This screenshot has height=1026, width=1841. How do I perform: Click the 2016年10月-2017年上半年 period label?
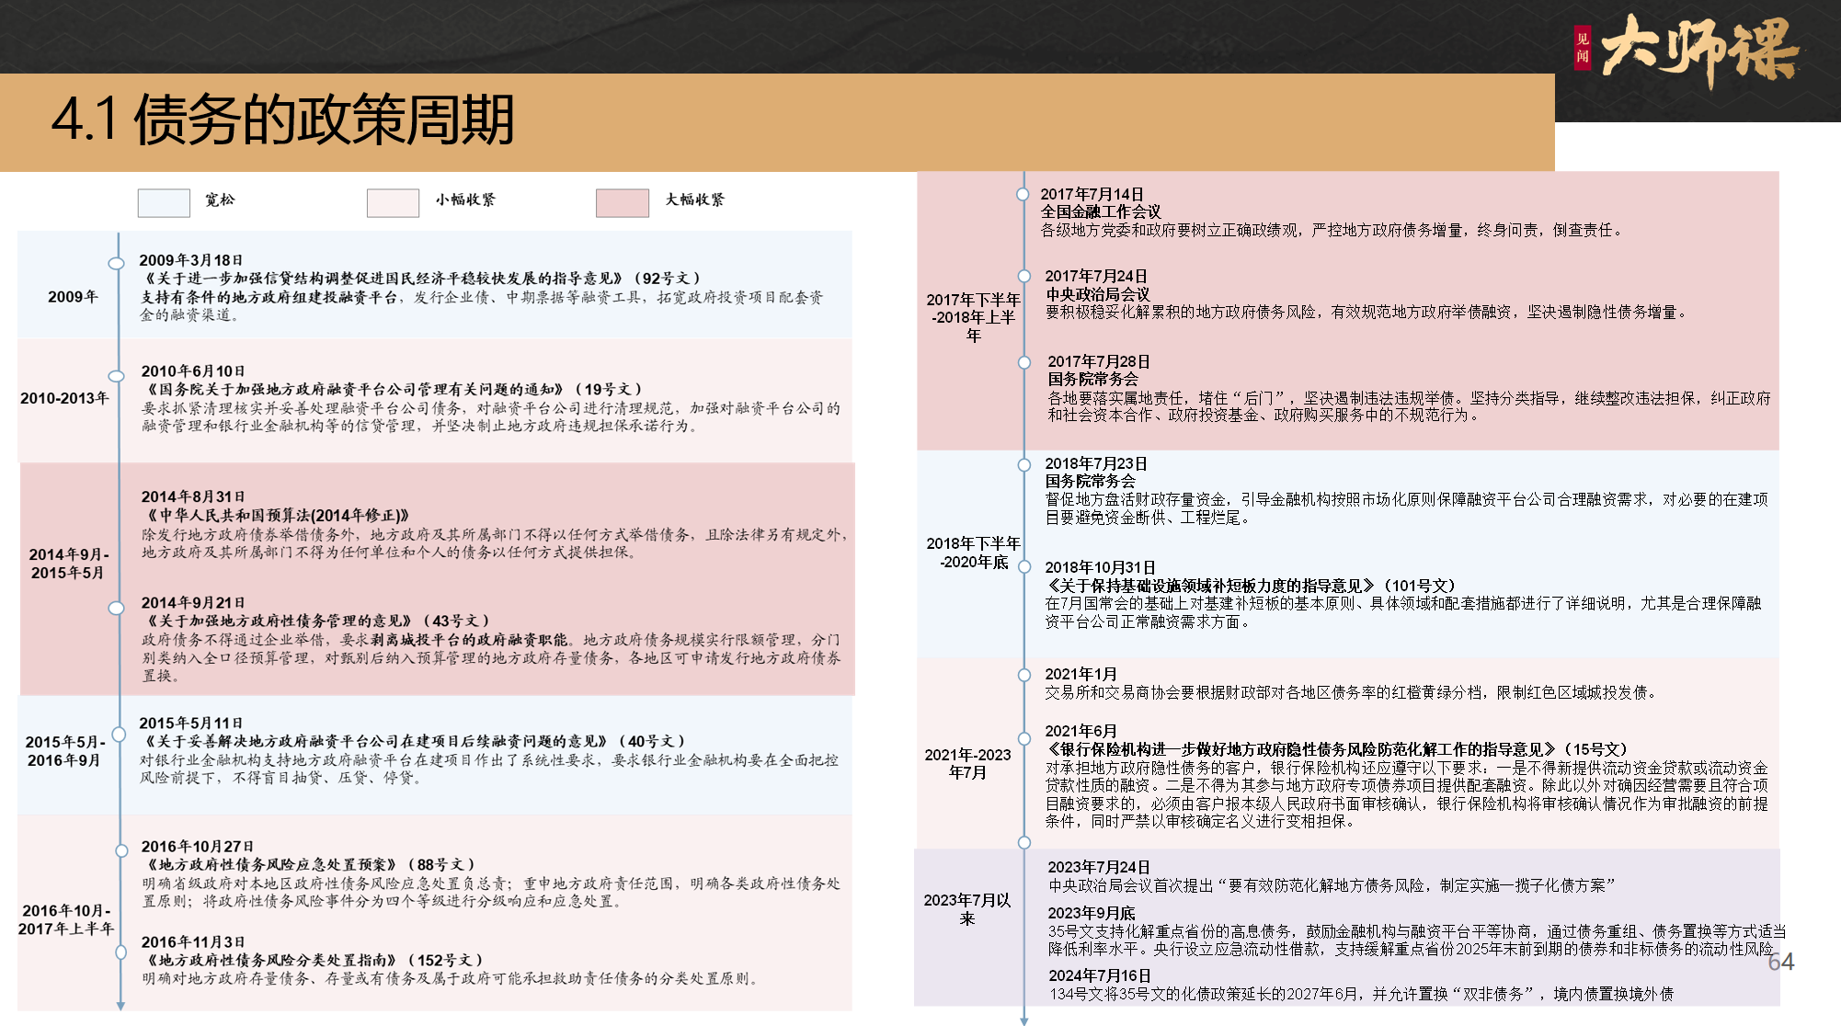66,919
